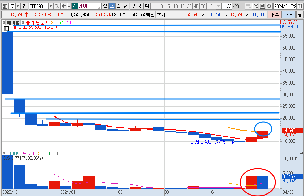Expand the minute interval 3 dropdown arrow
This screenshot has width=304, height=196.
[218, 7]
